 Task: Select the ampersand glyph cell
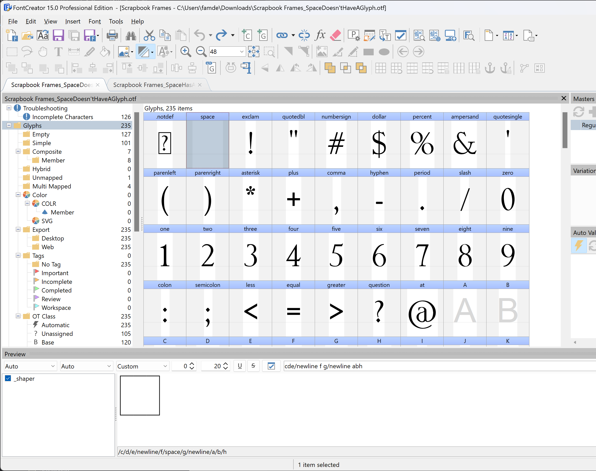click(465, 140)
